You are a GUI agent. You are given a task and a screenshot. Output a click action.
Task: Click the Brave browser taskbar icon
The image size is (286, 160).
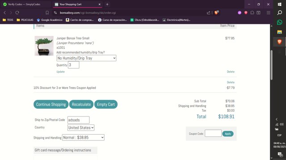279,42
